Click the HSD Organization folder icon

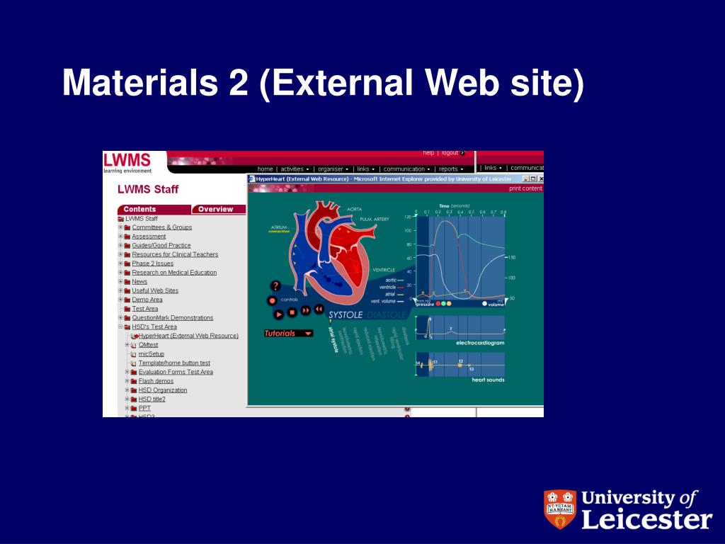pyautogui.click(x=134, y=390)
